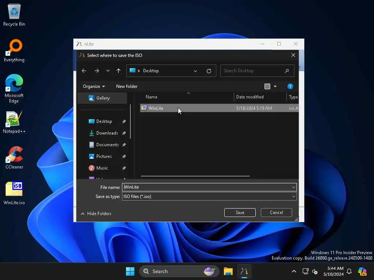
Task: Select Gallery in navigation pane
Action: (x=102, y=98)
